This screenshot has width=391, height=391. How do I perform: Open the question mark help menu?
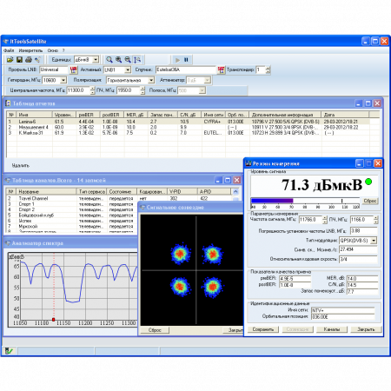tap(63, 50)
